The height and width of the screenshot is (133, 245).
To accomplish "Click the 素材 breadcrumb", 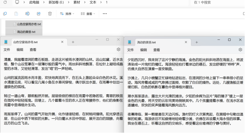I will 77,2.
